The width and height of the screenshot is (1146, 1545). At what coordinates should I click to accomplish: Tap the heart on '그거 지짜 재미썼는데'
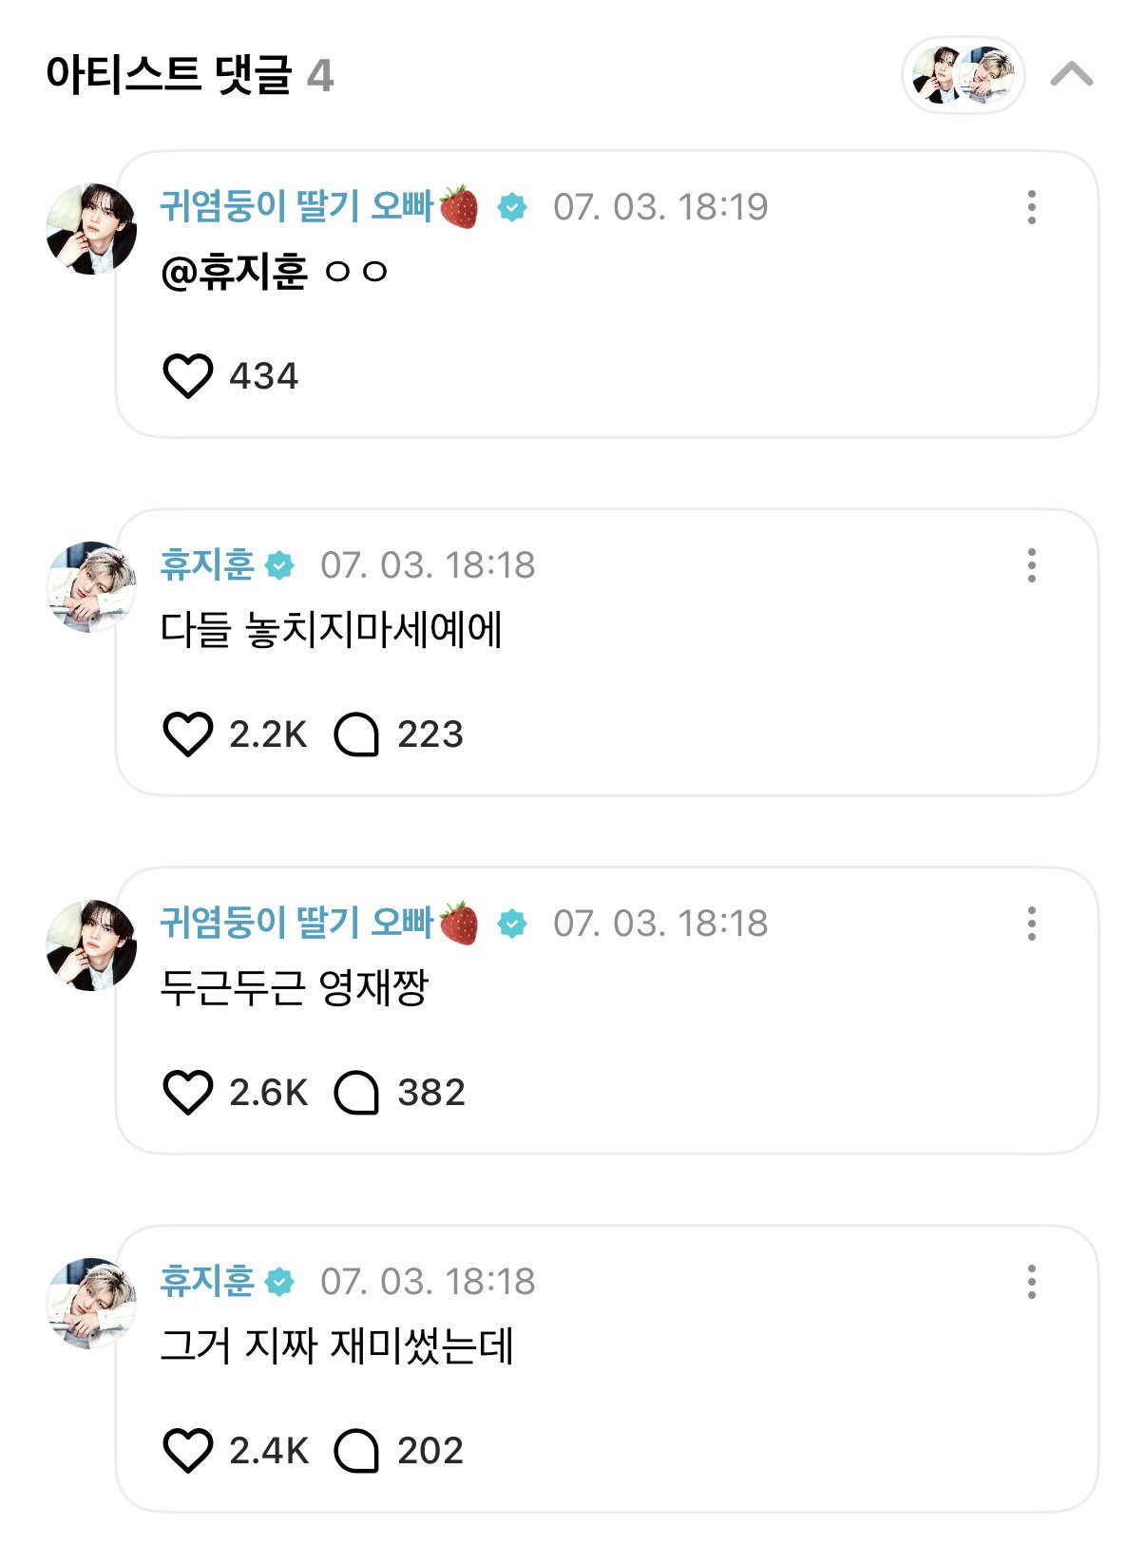click(x=188, y=1451)
